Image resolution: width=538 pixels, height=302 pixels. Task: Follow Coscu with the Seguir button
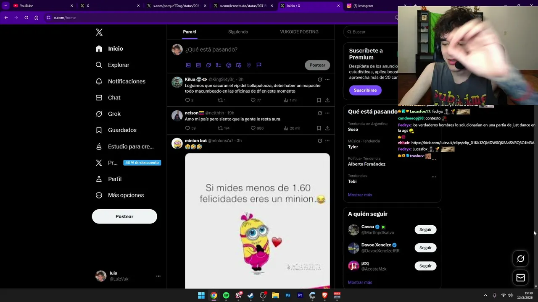coord(425,229)
